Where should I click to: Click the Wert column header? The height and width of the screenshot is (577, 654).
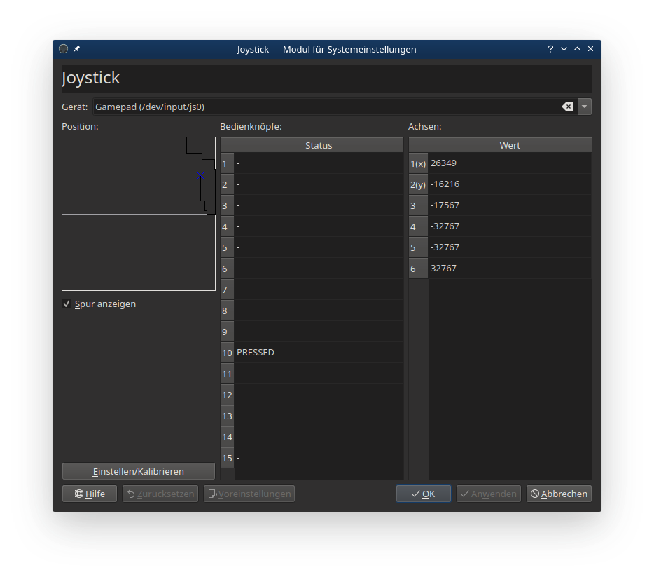510,145
